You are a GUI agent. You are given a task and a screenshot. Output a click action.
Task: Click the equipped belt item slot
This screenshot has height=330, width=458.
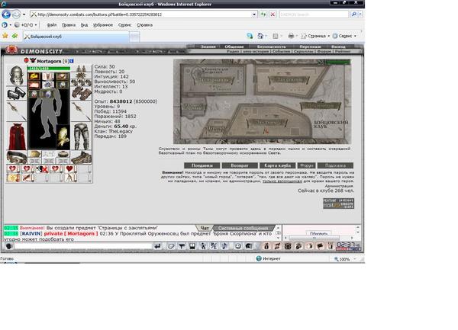17,157
